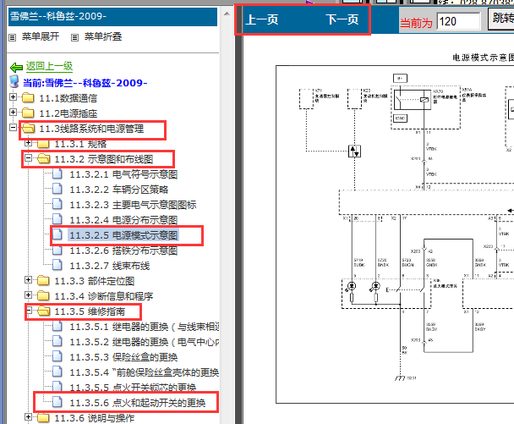Click the 11.2电源插座 folder icon

coord(28,113)
